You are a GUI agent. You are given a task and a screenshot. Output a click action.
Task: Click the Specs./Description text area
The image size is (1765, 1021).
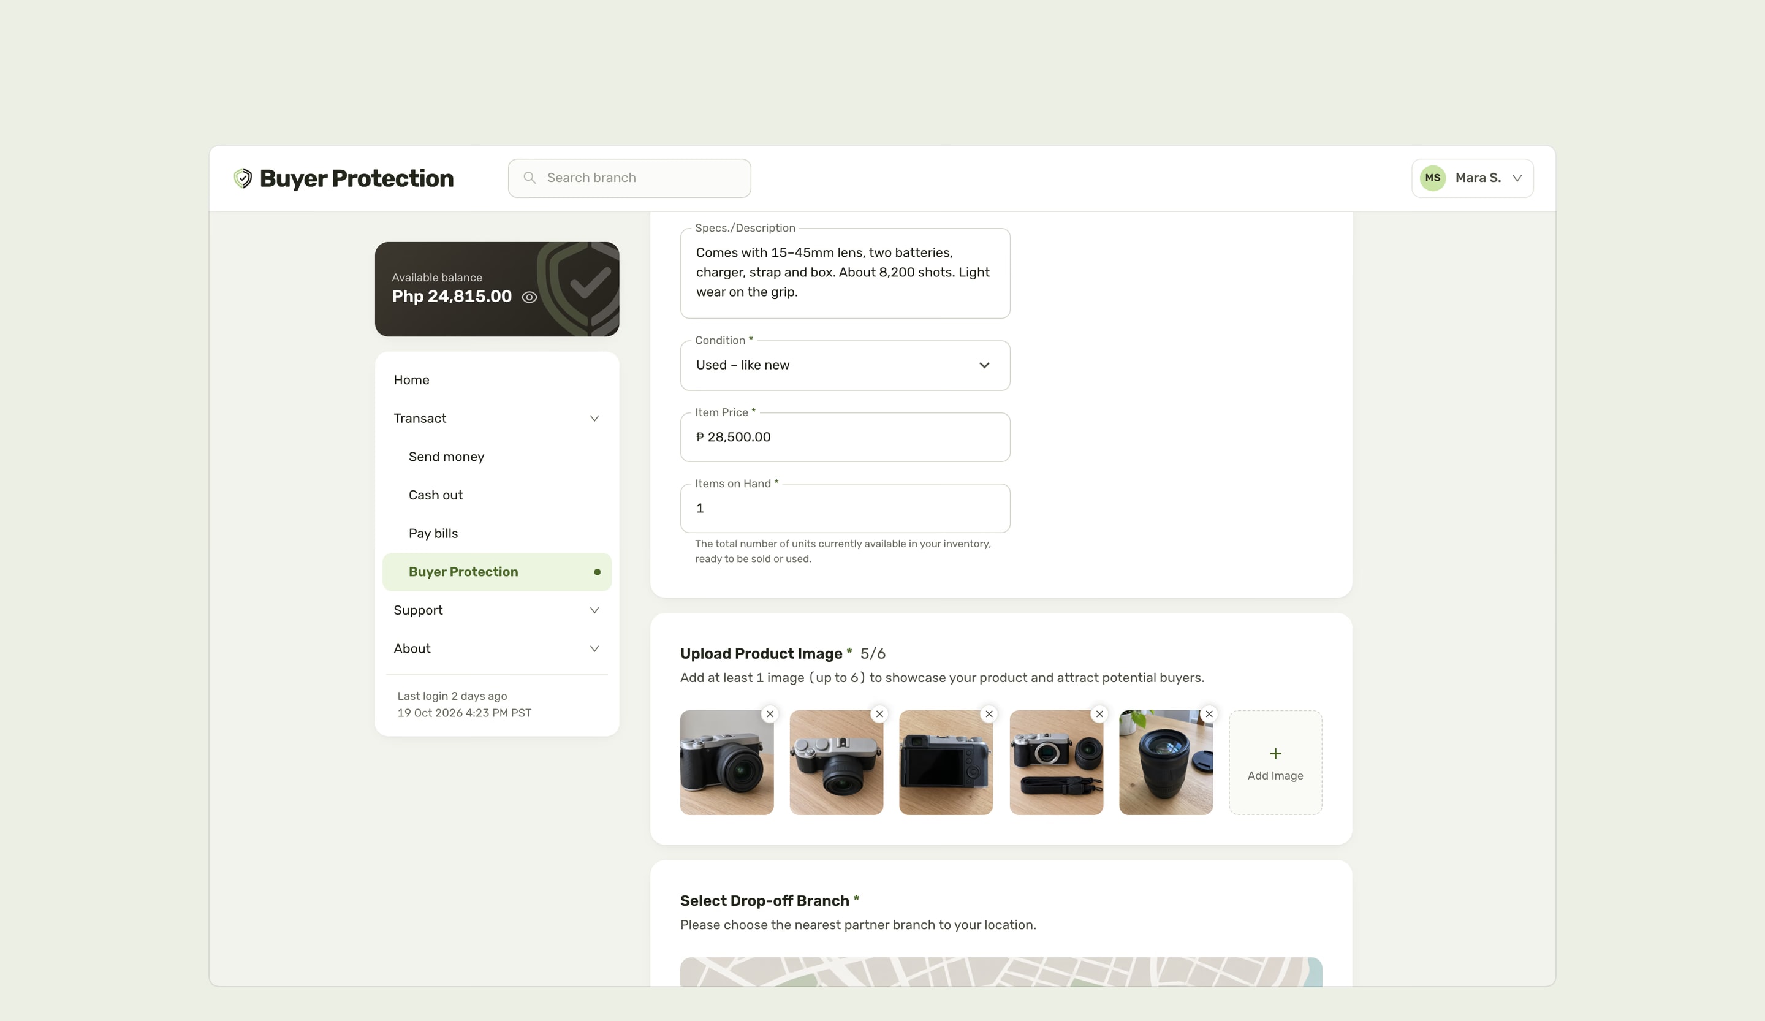pos(845,273)
